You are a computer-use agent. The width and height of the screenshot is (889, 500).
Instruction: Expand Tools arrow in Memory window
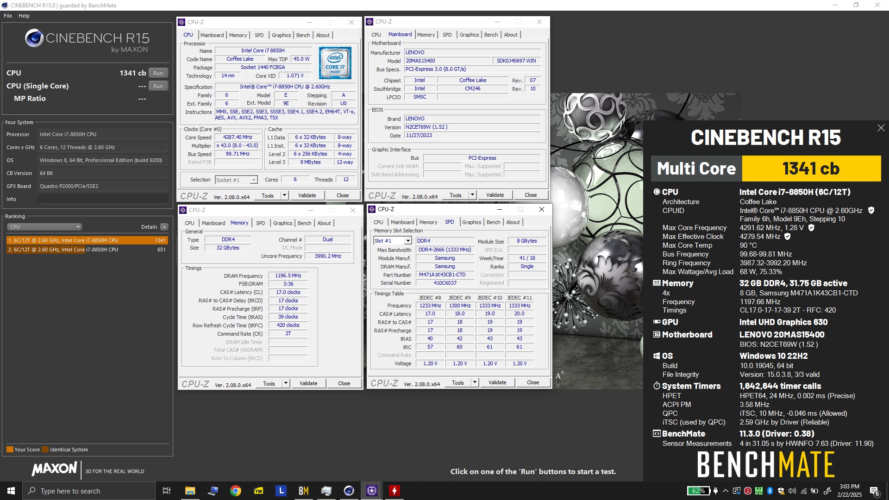tap(286, 383)
